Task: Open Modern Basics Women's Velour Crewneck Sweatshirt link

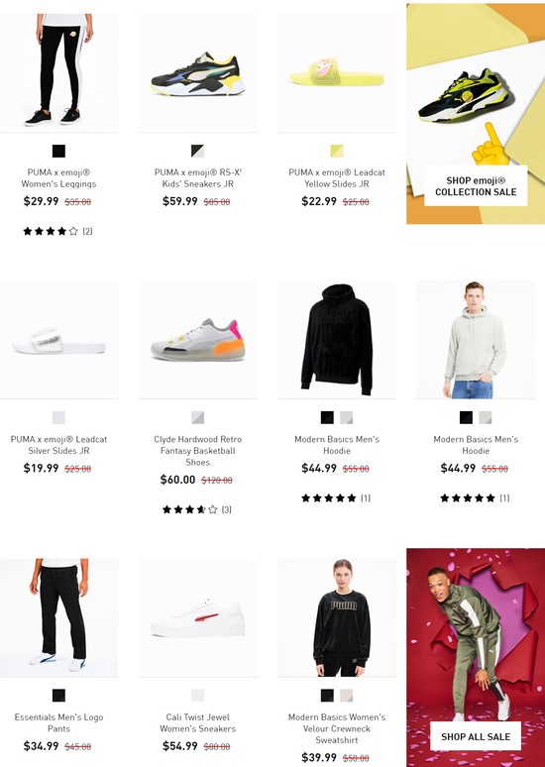Action: point(337,728)
